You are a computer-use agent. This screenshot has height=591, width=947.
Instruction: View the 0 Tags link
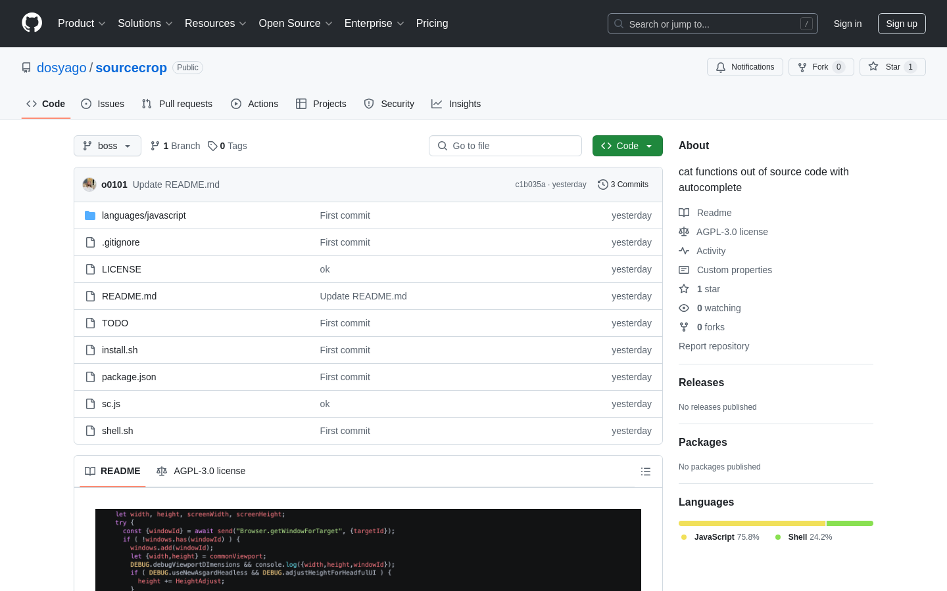pyautogui.click(x=228, y=146)
